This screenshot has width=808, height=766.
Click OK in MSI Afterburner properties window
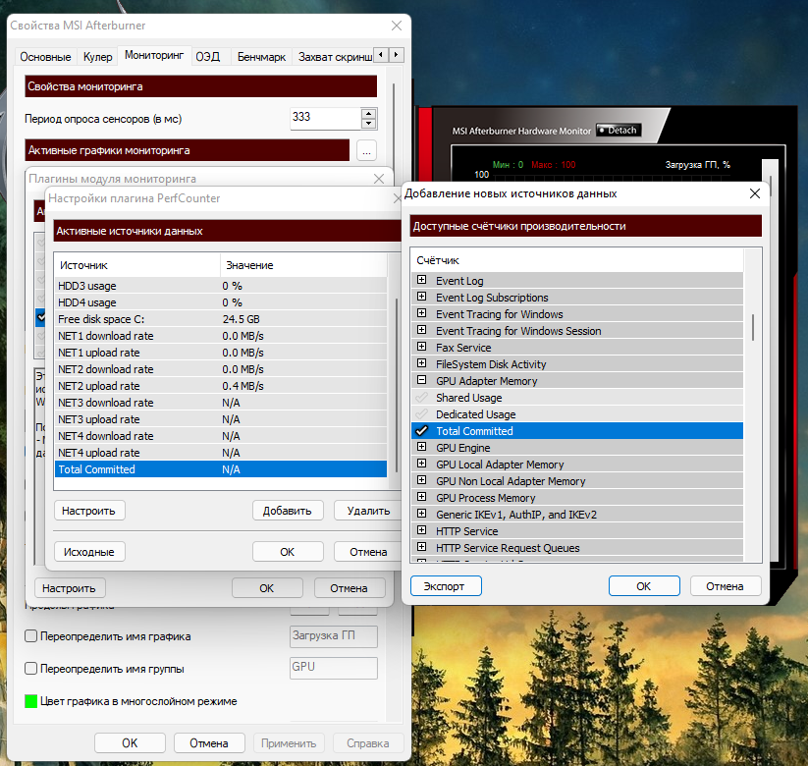click(130, 742)
